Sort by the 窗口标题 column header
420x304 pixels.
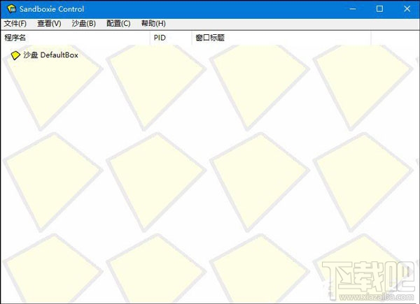(x=281, y=38)
